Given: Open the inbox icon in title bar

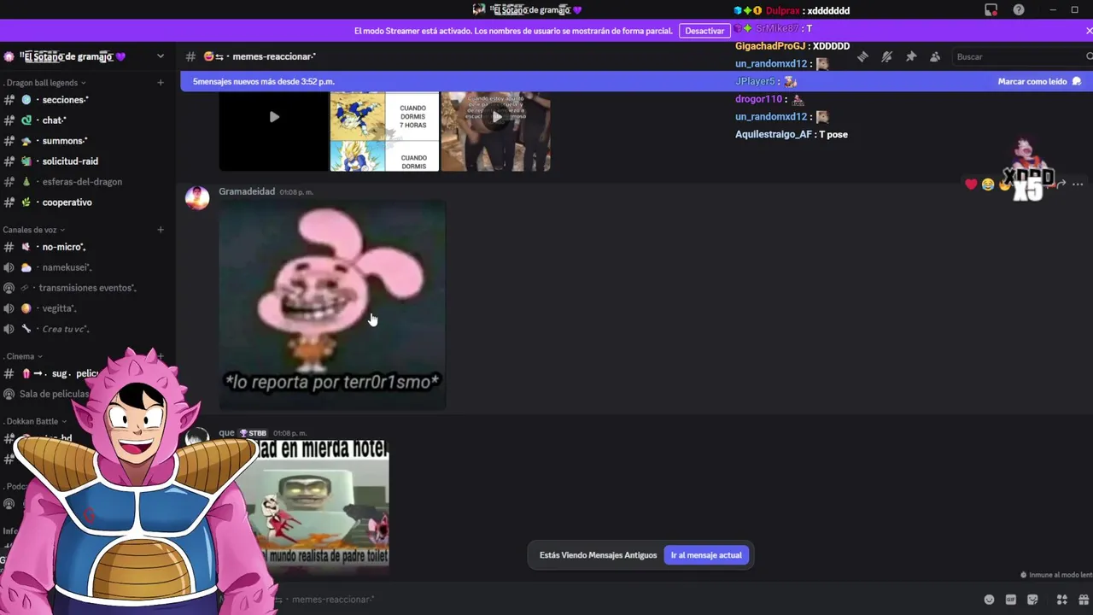Looking at the screenshot, I should tap(991, 10).
